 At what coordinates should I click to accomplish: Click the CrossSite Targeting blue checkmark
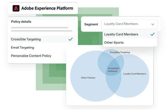click(x=70, y=39)
